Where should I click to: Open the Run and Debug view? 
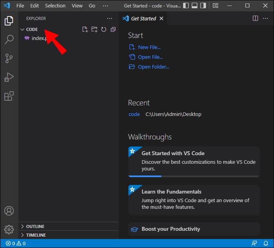pyautogui.click(x=9, y=77)
